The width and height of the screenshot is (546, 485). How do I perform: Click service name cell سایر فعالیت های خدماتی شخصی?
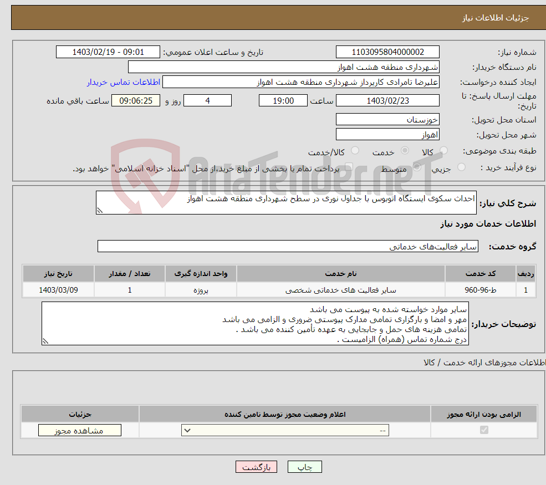(341, 290)
